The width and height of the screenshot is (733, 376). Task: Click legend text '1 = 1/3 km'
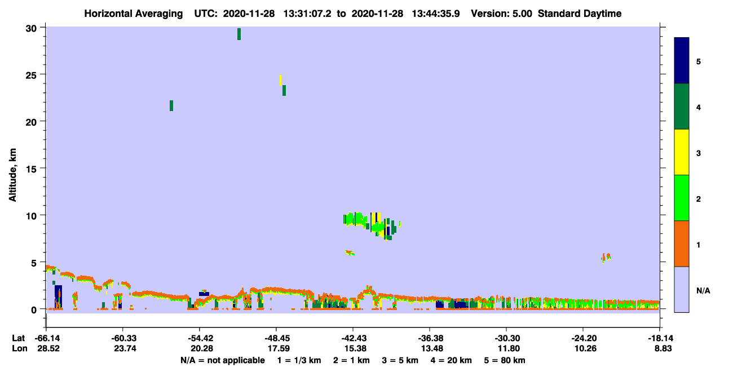299,360
